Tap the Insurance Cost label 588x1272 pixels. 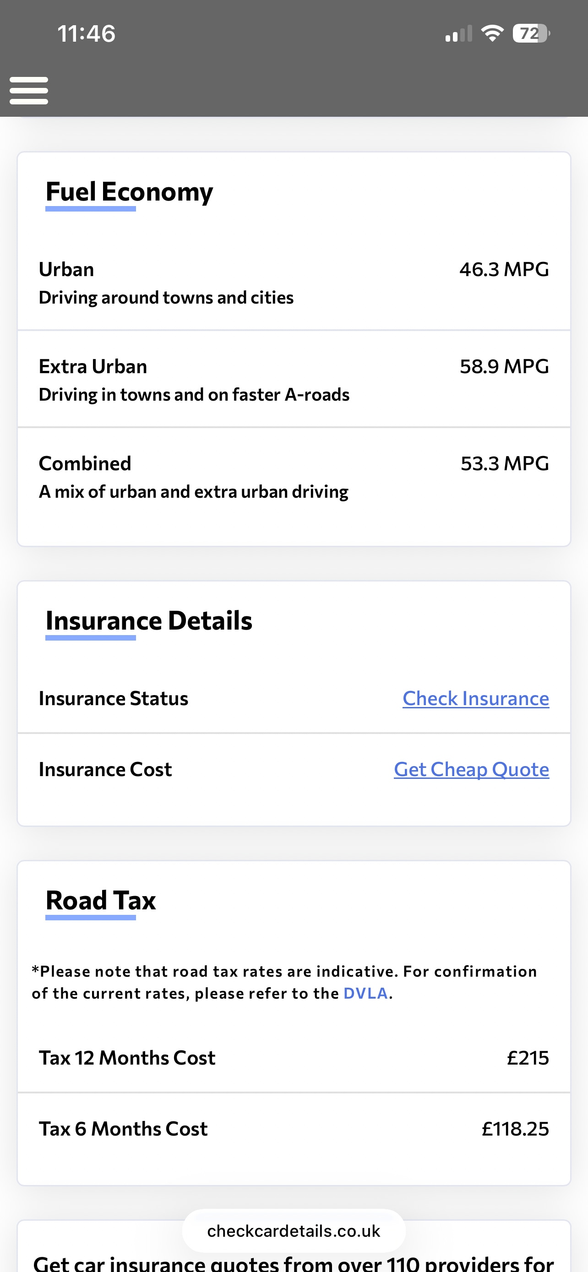click(105, 769)
